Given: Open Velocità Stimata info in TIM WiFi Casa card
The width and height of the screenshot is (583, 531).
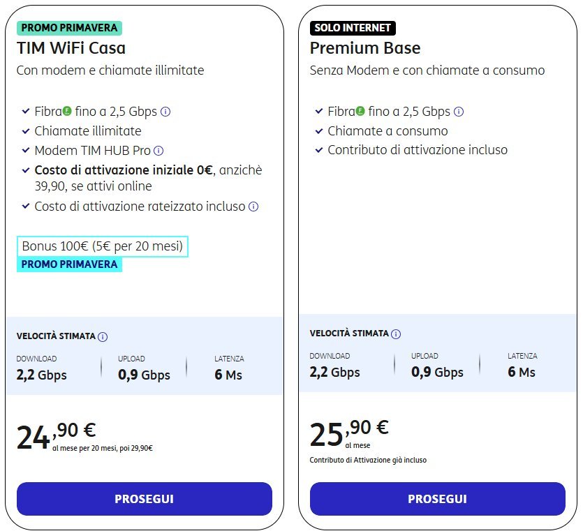Looking at the screenshot, I should pyautogui.click(x=103, y=336).
